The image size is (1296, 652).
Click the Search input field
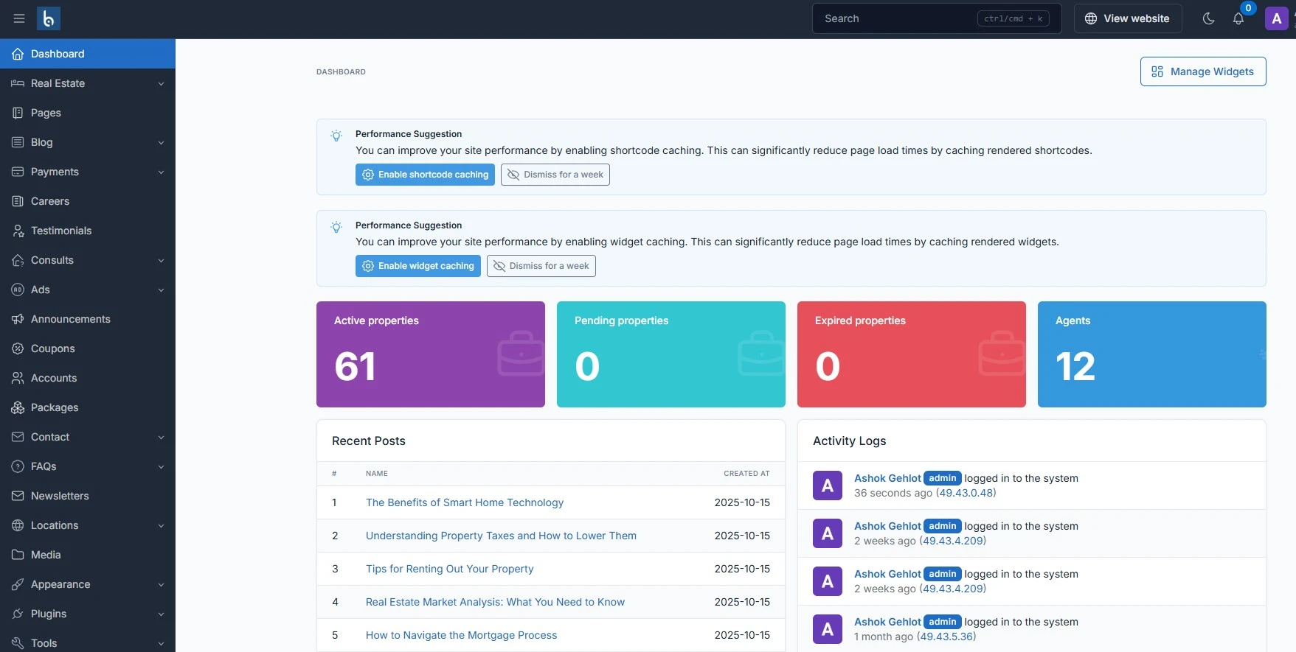(896, 18)
